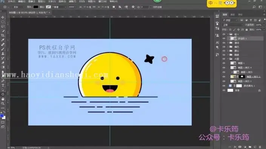Select the Eyedropper tool
Viewport: 266px width, 149px height.
[3, 40]
